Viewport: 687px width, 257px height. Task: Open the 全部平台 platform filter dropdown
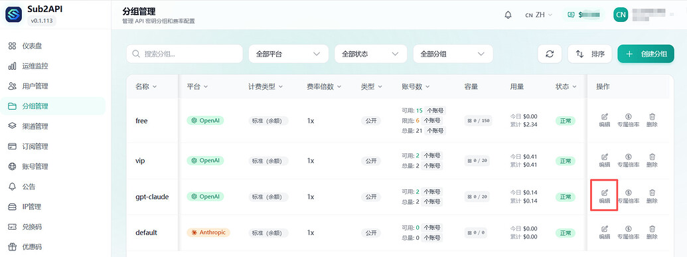click(288, 54)
